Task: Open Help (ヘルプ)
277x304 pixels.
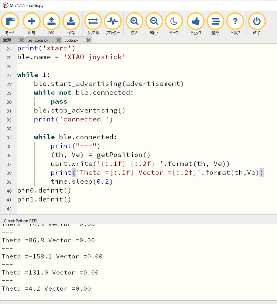Action: point(235,24)
